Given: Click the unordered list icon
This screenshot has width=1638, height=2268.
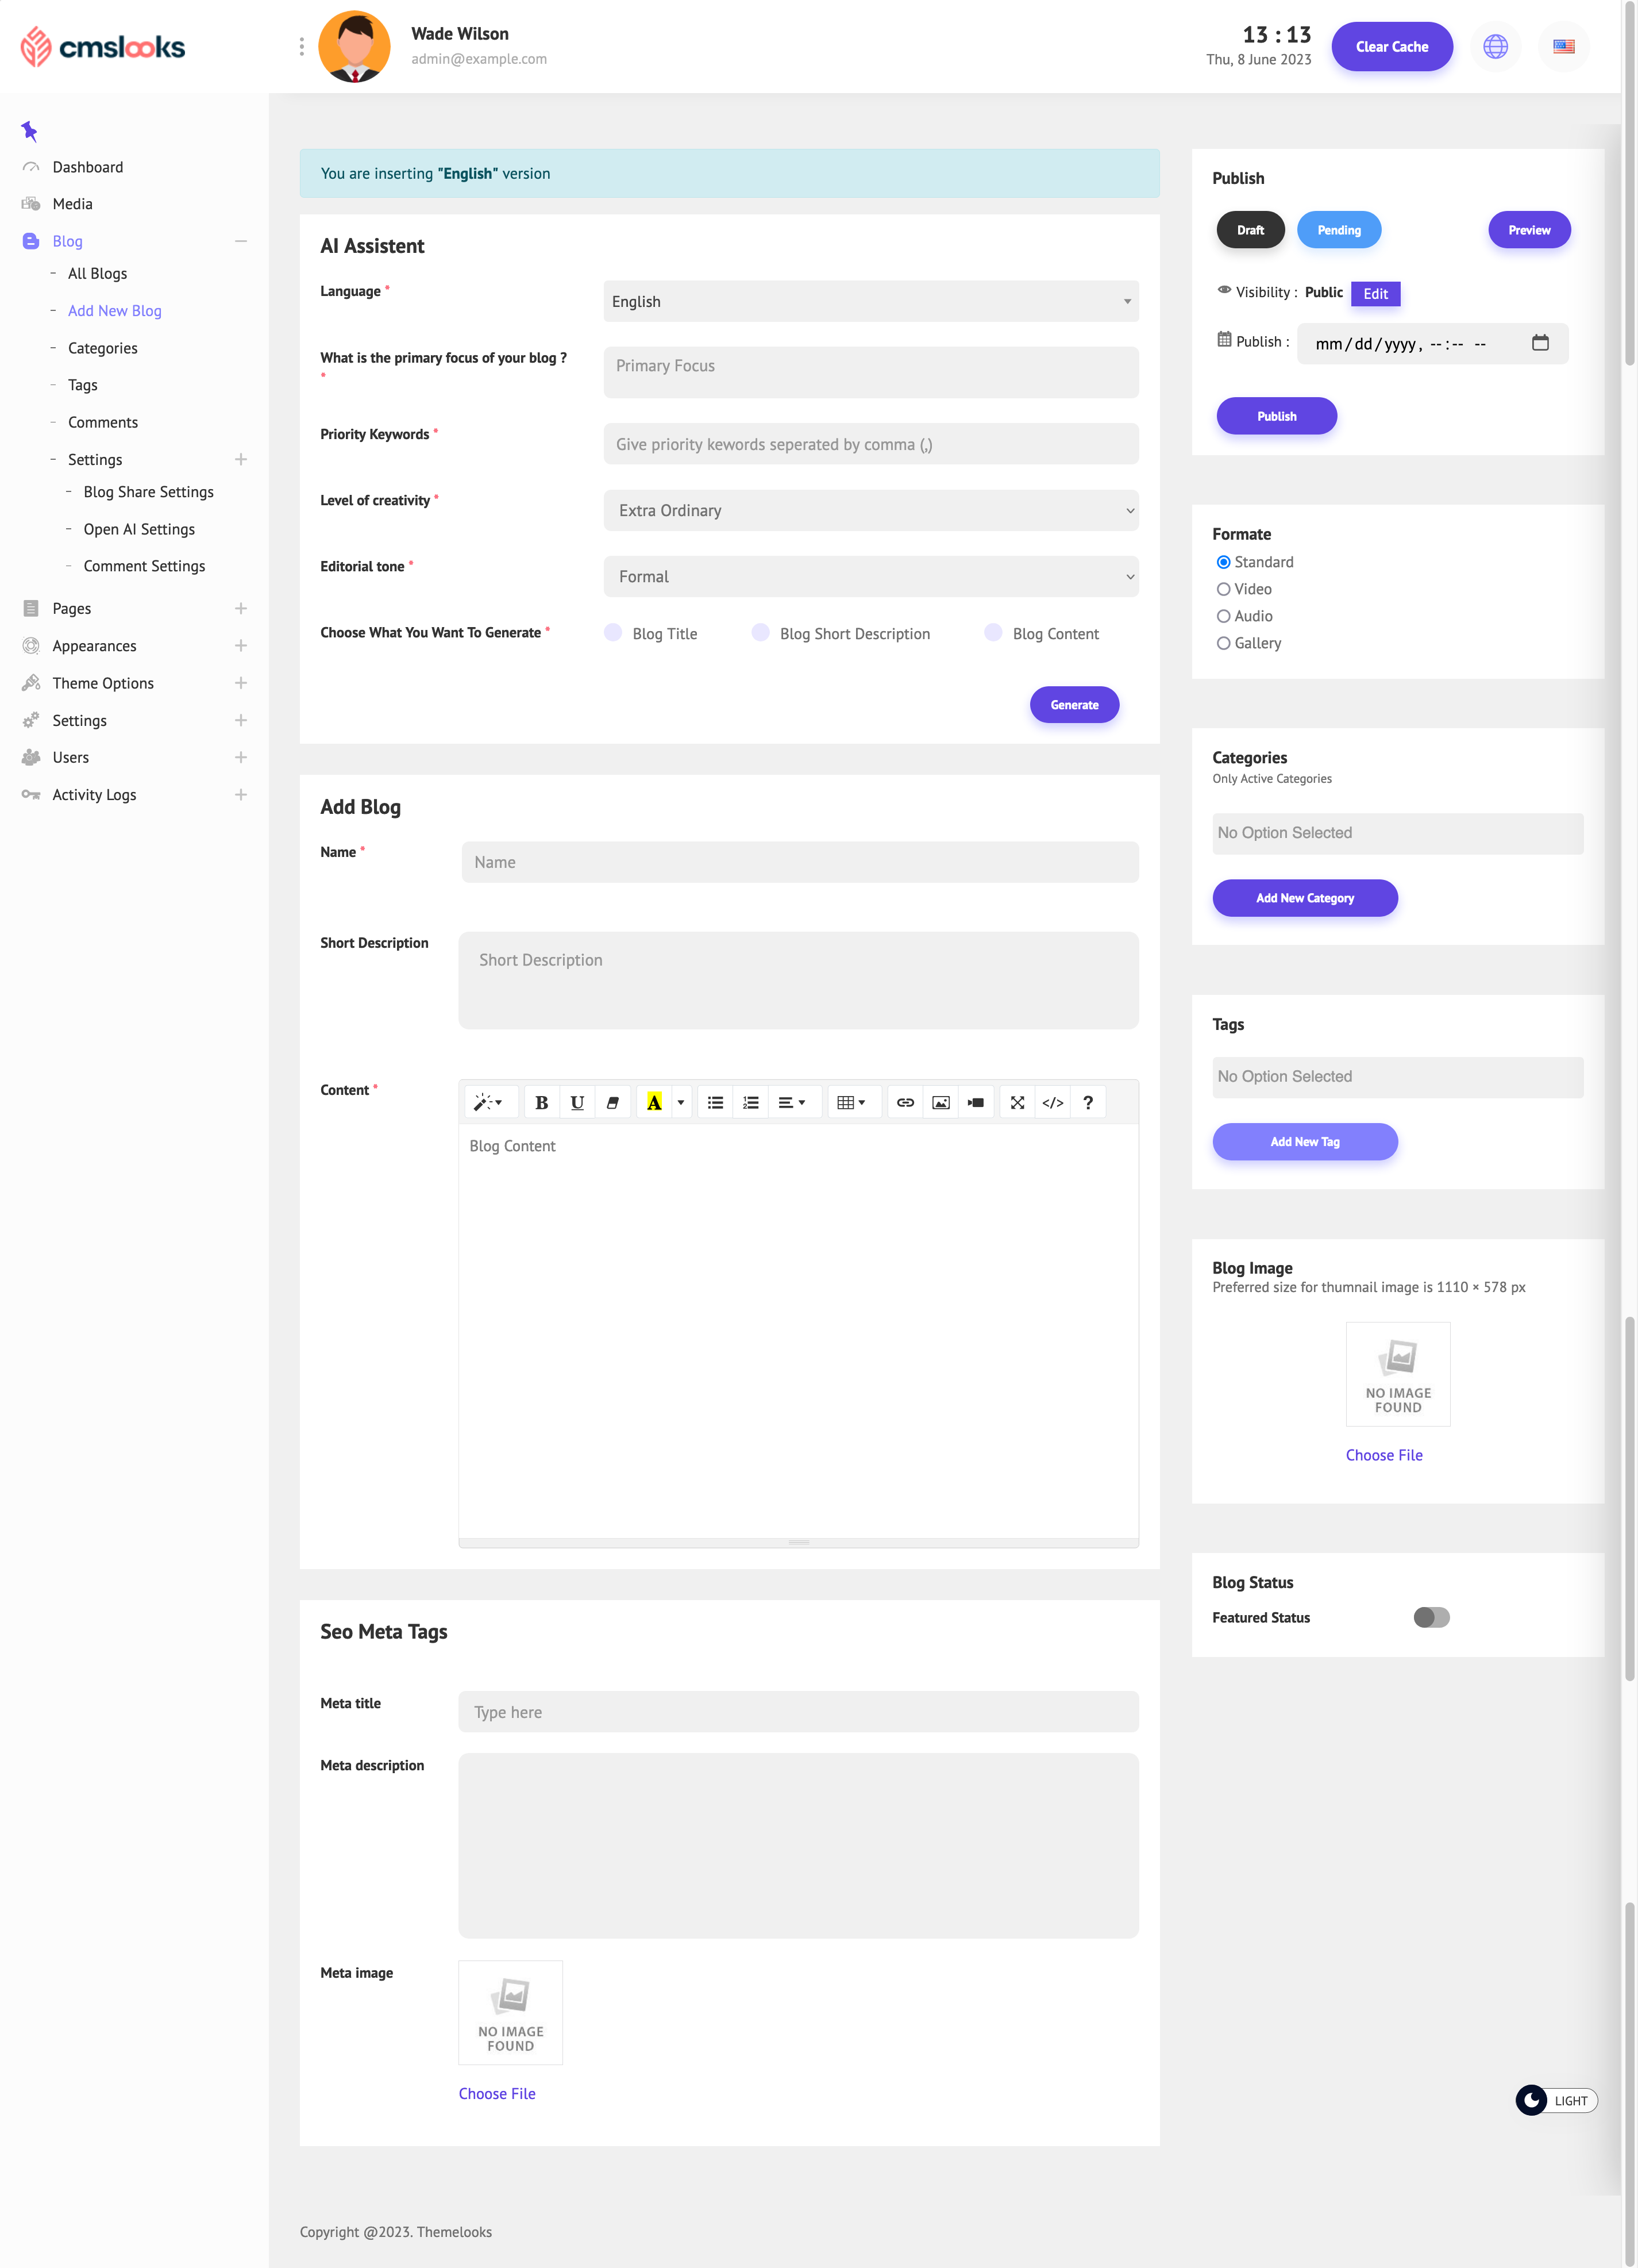Looking at the screenshot, I should [x=715, y=1101].
